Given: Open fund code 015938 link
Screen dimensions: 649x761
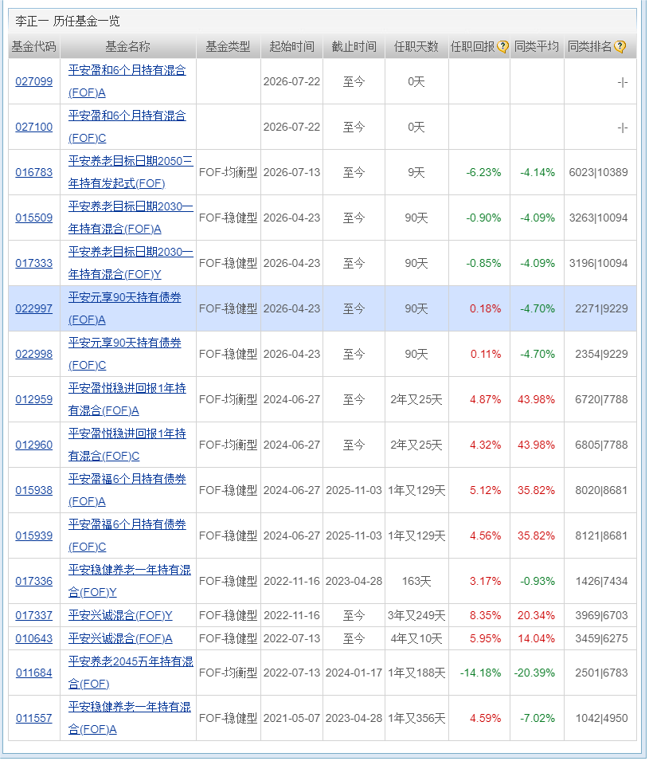Looking at the screenshot, I should tap(34, 491).
